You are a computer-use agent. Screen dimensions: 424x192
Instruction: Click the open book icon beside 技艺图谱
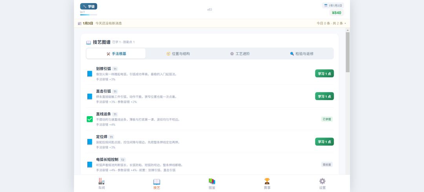pyautogui.click(x=88, y=42)
